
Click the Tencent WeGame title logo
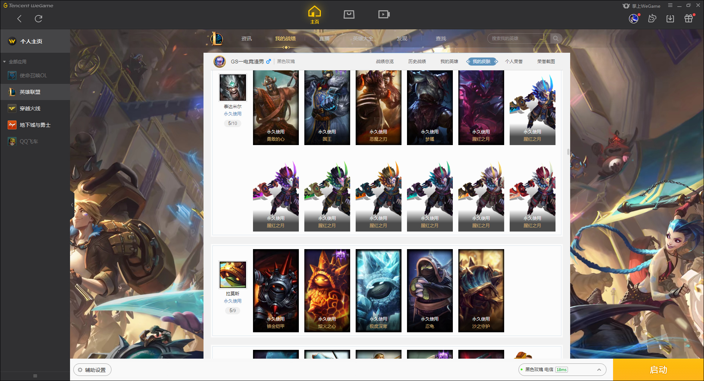click(x=28, y=5)
